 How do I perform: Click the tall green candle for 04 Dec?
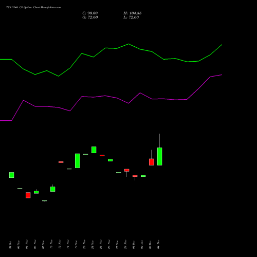point(160,156)
